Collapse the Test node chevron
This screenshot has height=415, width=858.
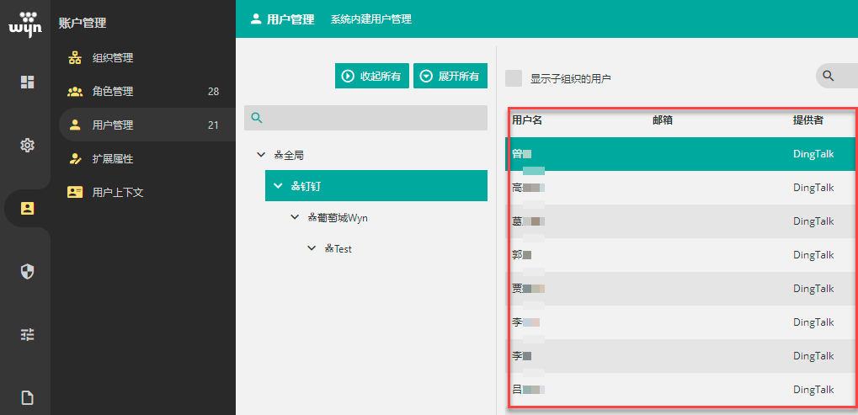point(312,248)
